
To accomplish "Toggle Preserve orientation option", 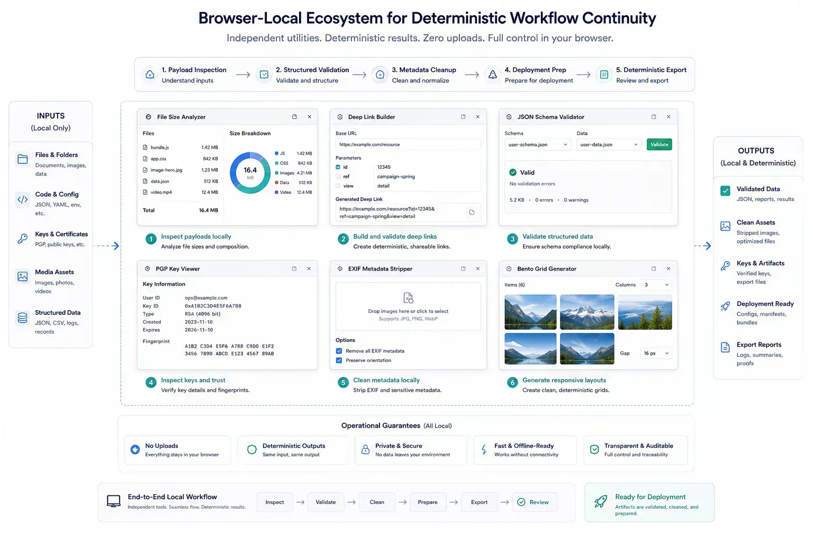I will point(339,360).
